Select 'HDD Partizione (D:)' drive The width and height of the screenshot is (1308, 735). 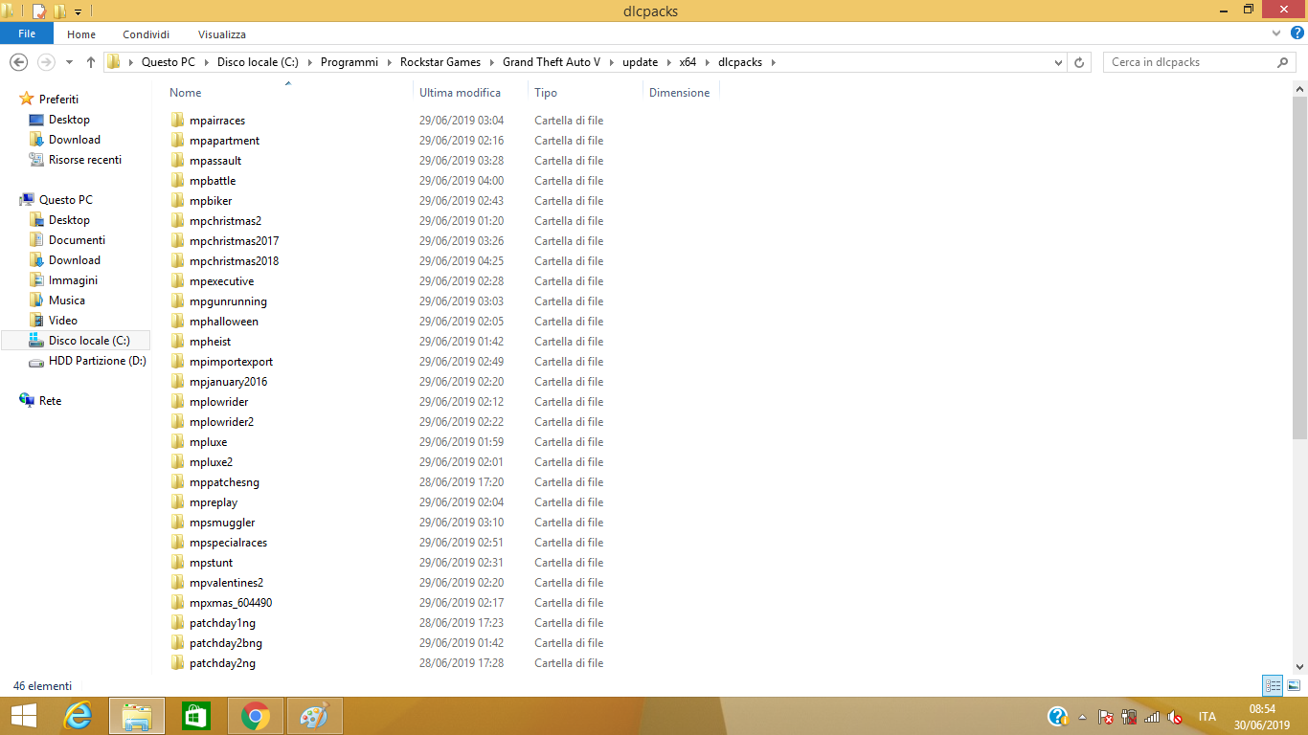click(x=97, y=361)
